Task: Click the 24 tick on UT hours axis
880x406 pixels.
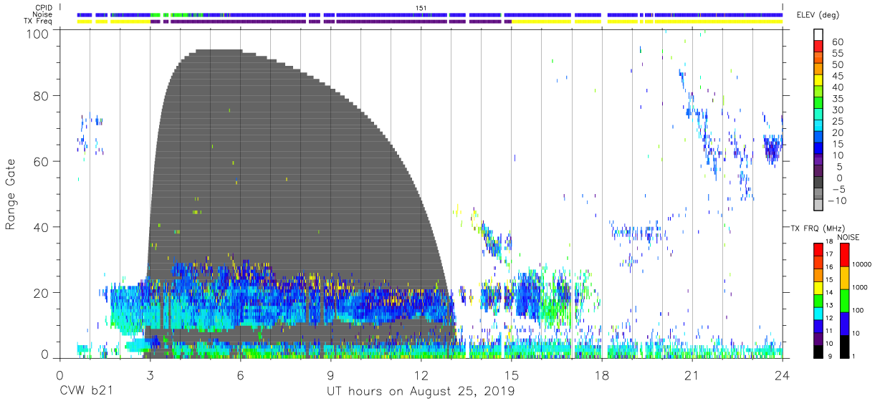Action: pyautogui.click(x=783, y=374)
